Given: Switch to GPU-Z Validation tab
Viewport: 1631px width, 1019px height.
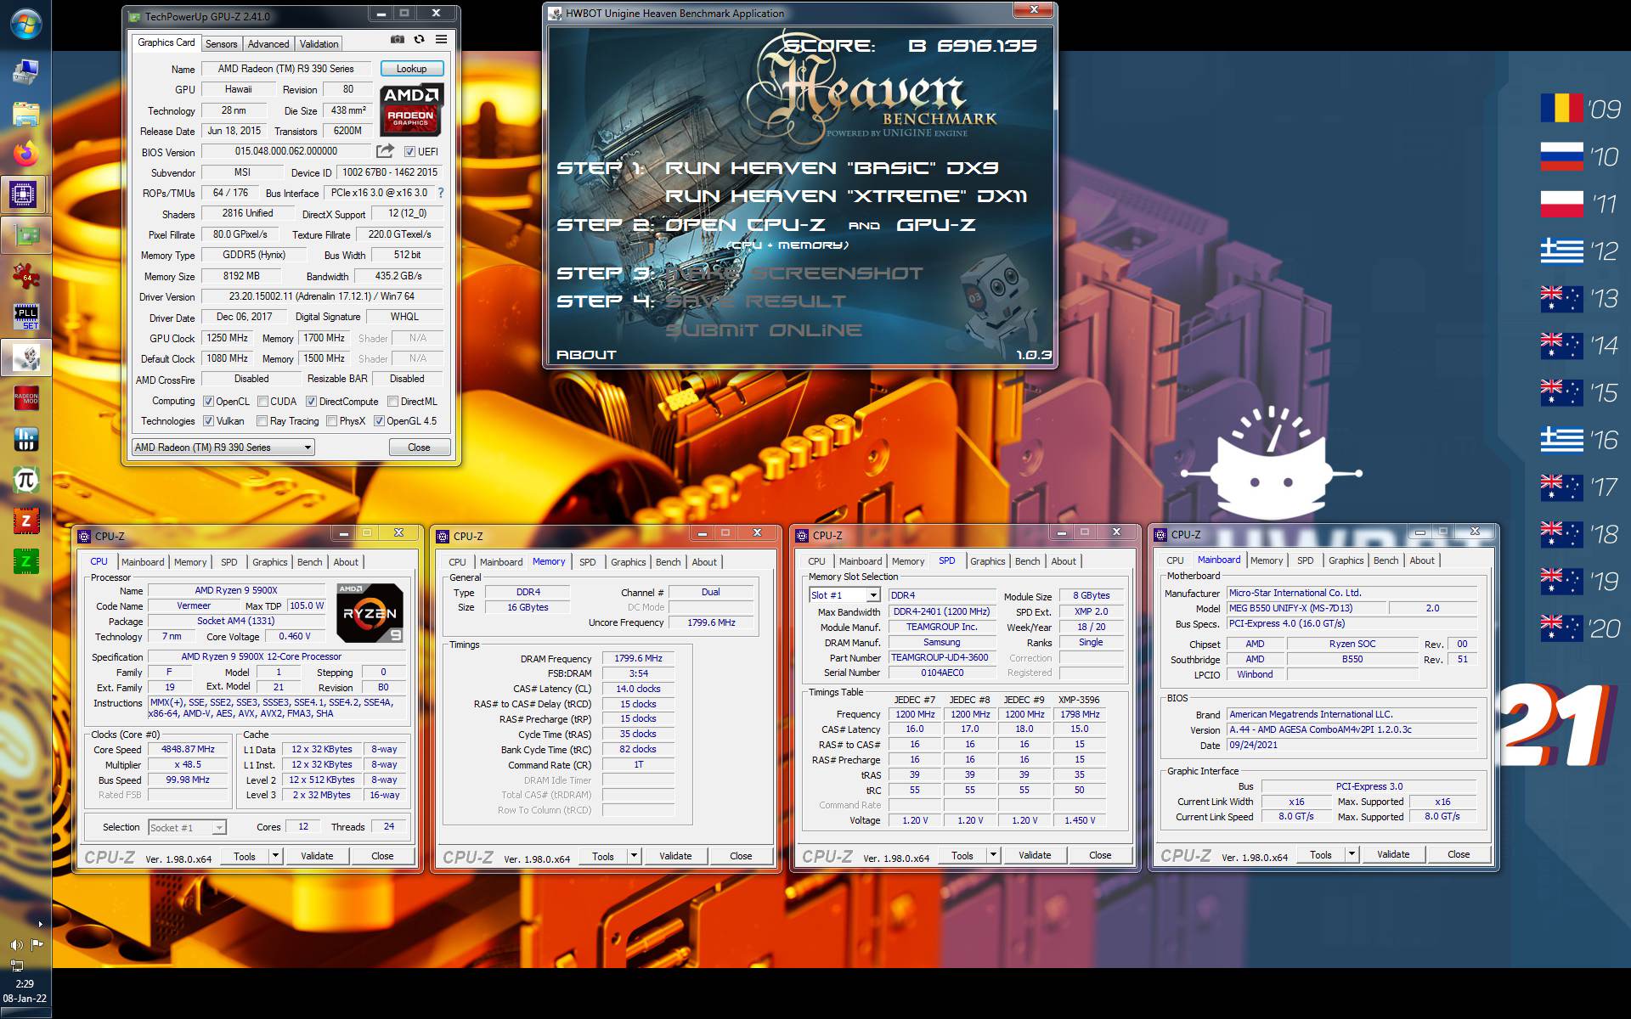Looking at the screenshot, I should coord(319,44).
